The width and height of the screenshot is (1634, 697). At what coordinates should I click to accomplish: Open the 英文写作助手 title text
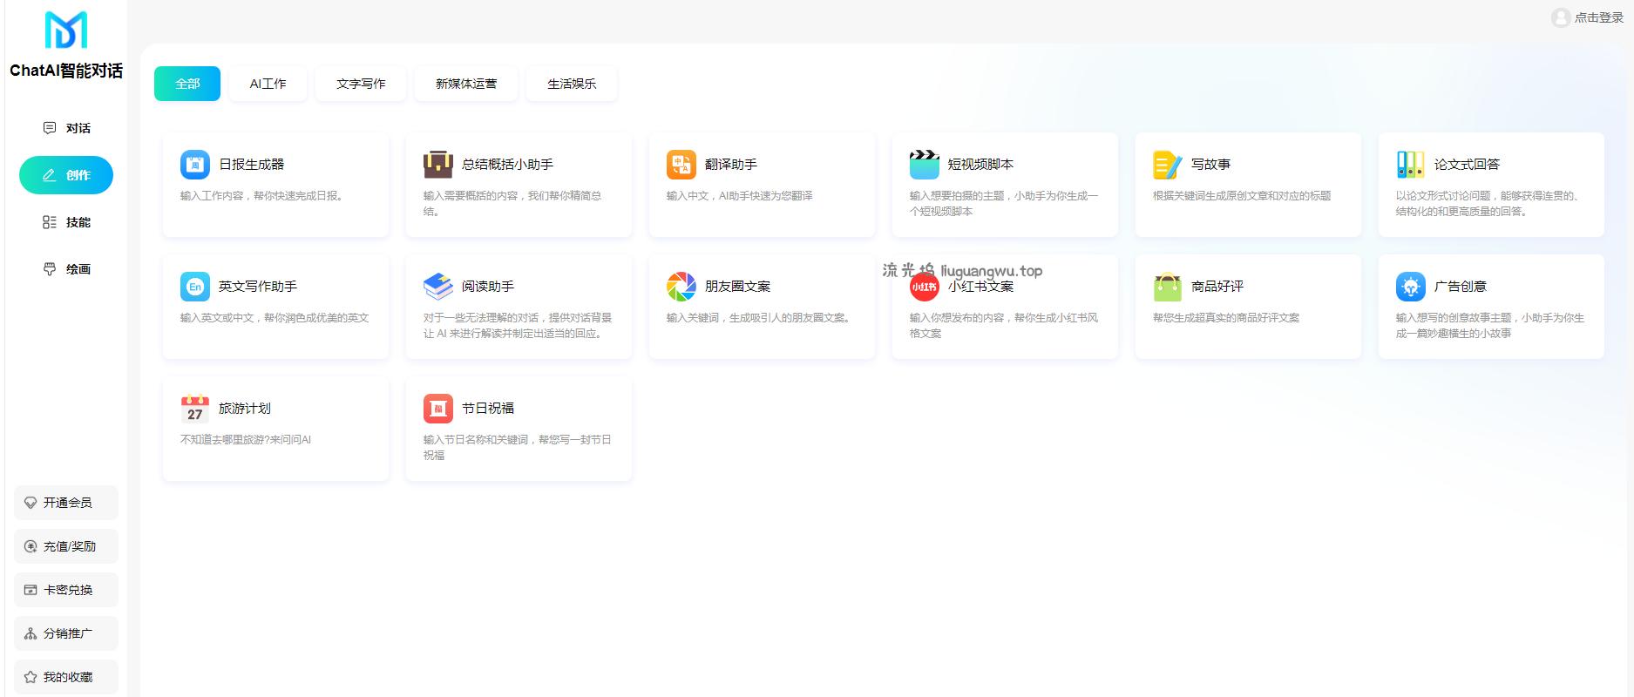pos(258,286)
